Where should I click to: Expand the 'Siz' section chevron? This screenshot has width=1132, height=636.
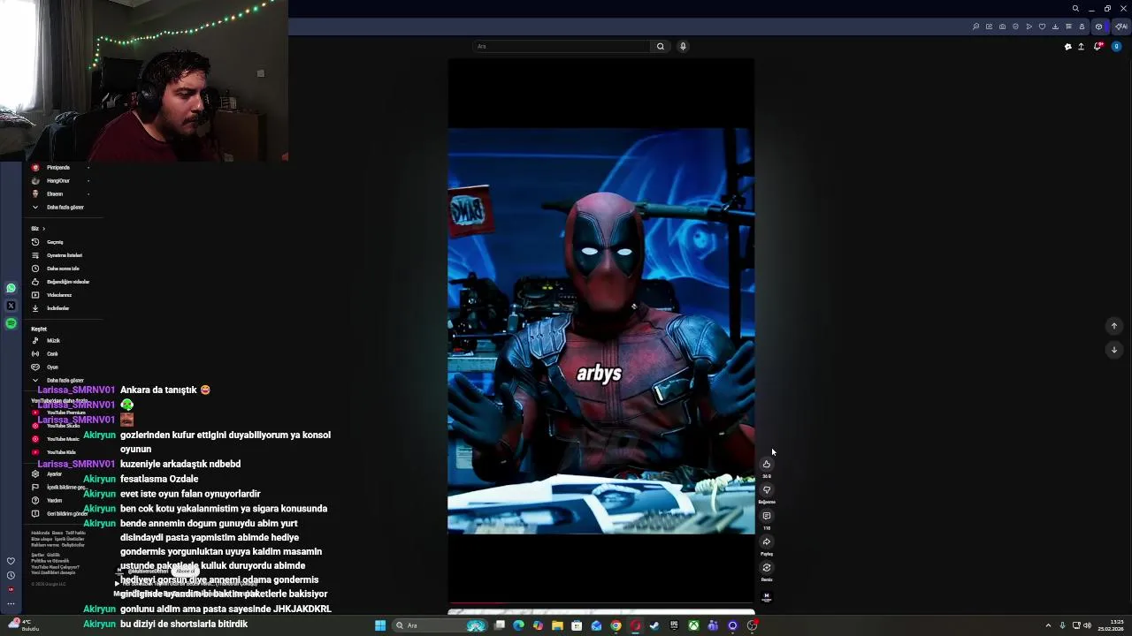point(43,229)
